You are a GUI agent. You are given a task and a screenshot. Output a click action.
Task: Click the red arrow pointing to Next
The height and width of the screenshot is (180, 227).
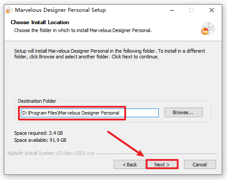point(126,144)
